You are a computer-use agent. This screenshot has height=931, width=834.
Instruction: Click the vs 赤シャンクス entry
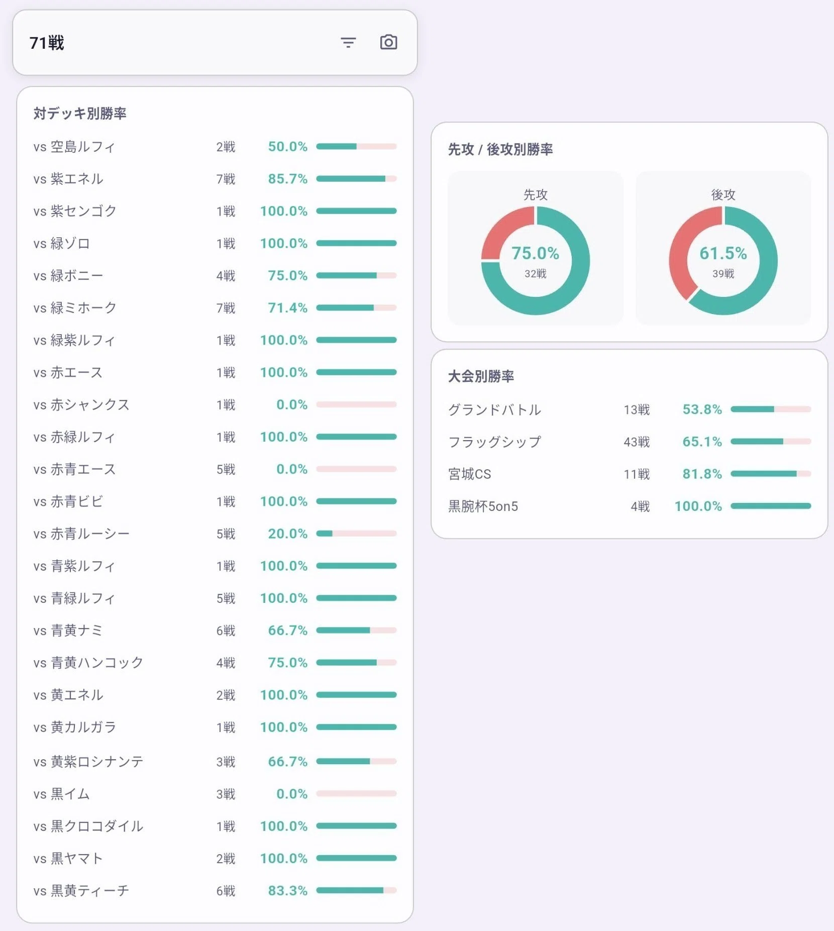pyautogui.click(x=215, y=404)
